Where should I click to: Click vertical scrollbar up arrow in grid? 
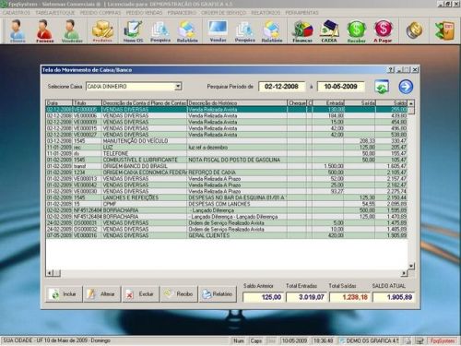tap(411, 103)
